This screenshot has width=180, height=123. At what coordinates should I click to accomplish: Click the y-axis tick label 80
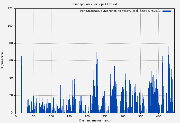click(11, 43)
